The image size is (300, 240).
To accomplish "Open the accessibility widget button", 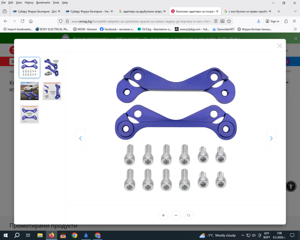I will click(291, 186).
